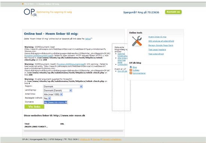
Task: Open the Hvem linker til mig link
Action: click(157, 37)
